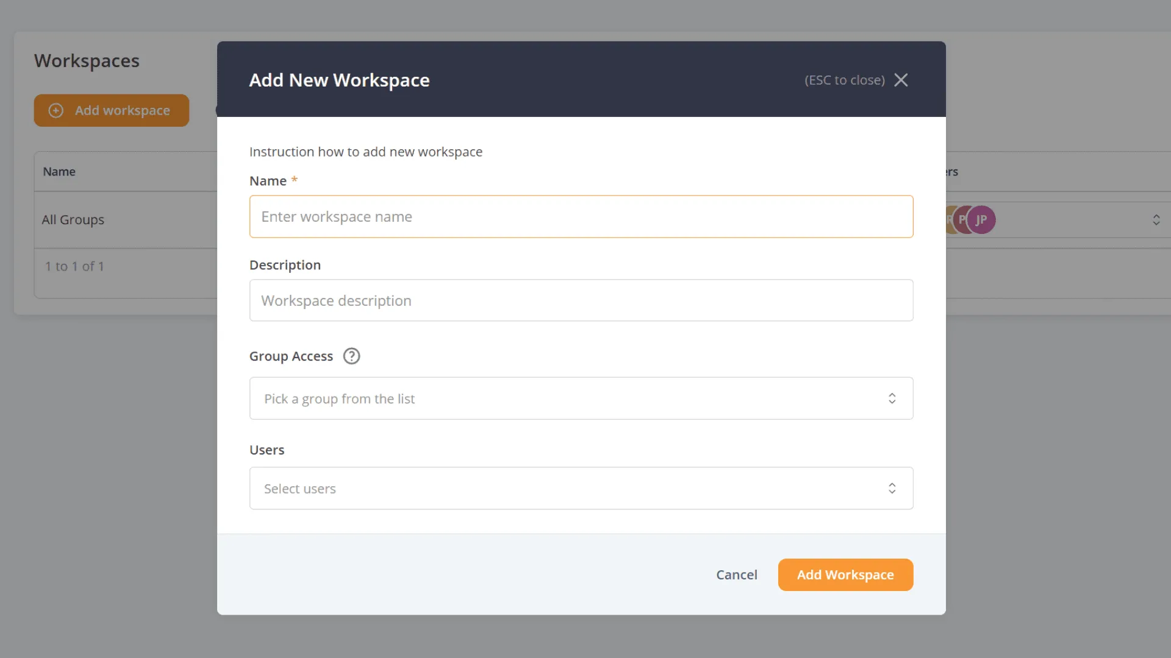1171x658 pixels.
Task: Click the plus icon inside Add workspace button
Action: [x=56, y=110]
